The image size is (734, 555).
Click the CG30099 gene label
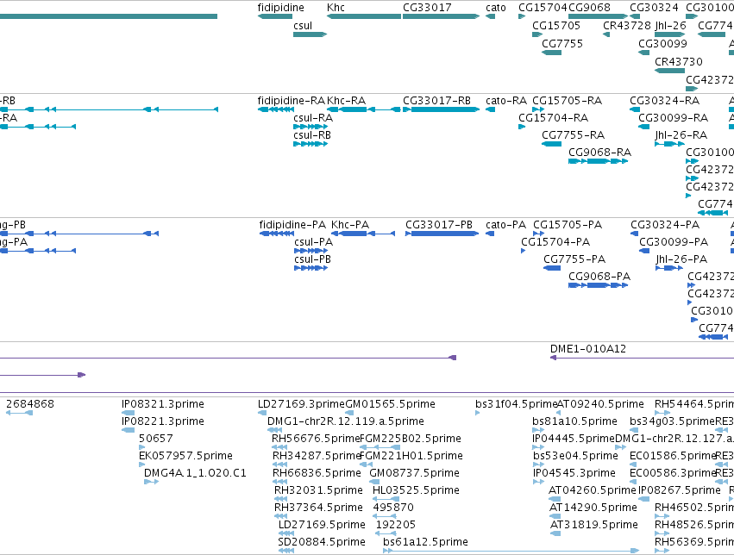(x=662, y=43)
